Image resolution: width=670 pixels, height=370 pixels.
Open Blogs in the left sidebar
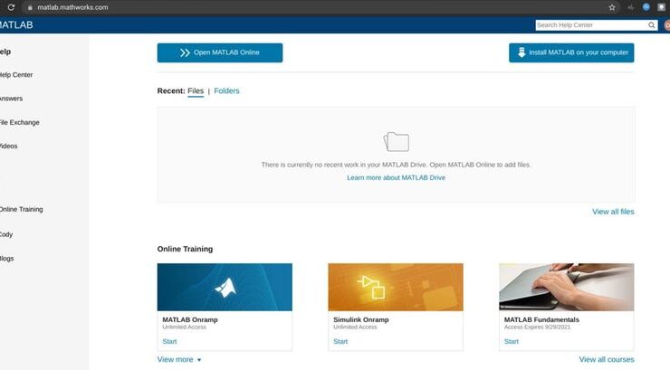[7, 258]
